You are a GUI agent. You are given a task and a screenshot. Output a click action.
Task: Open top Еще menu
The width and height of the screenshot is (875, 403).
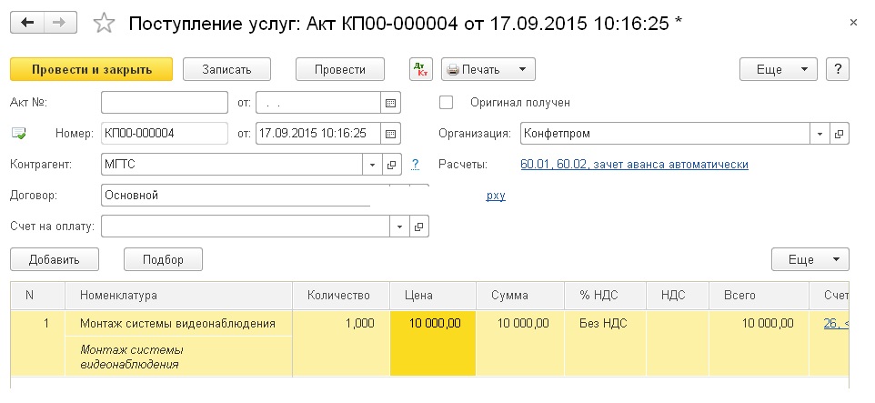click(x=778, y=70)
